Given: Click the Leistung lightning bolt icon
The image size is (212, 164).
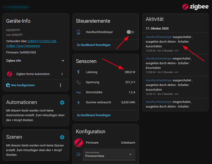Looking at the screenshot, I should pos(78,72).
